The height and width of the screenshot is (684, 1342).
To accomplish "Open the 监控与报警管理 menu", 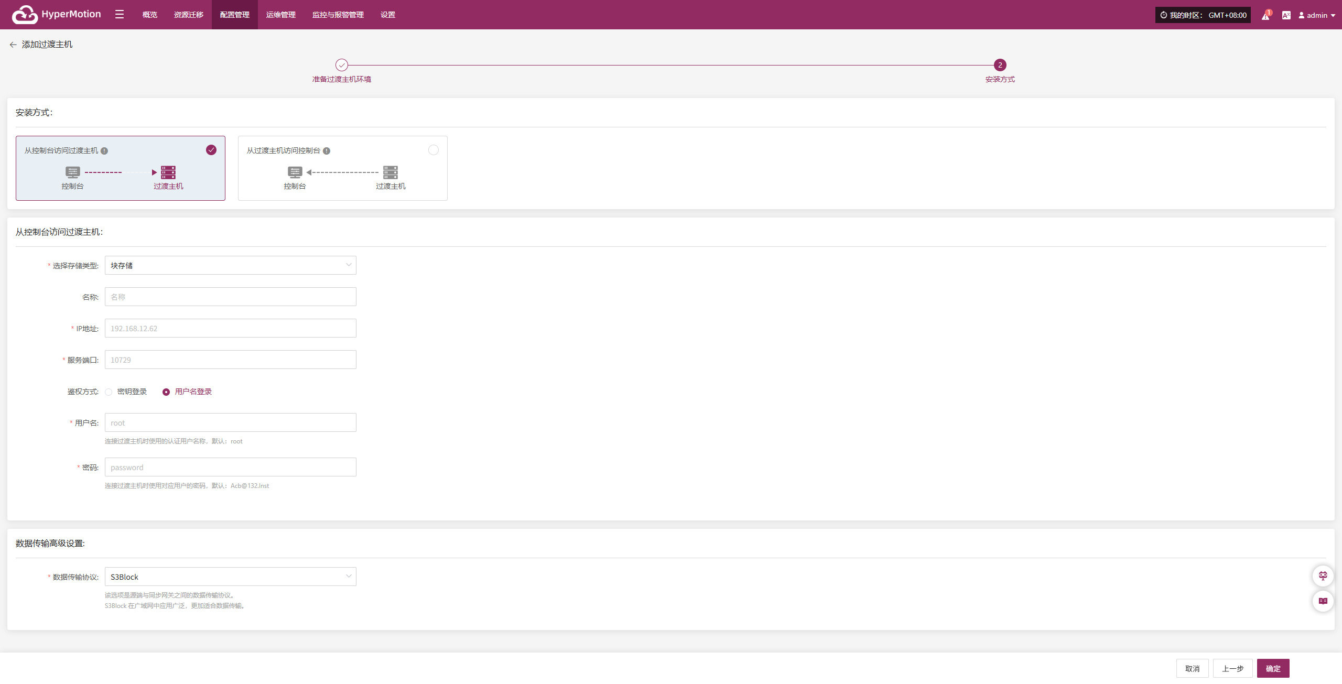I will click(x=338, y=15).
